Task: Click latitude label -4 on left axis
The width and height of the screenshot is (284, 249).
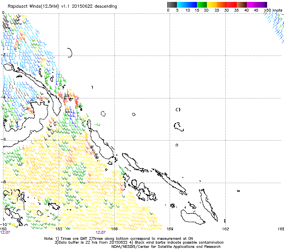Action: pyautogui.click(x=3, y=97)
